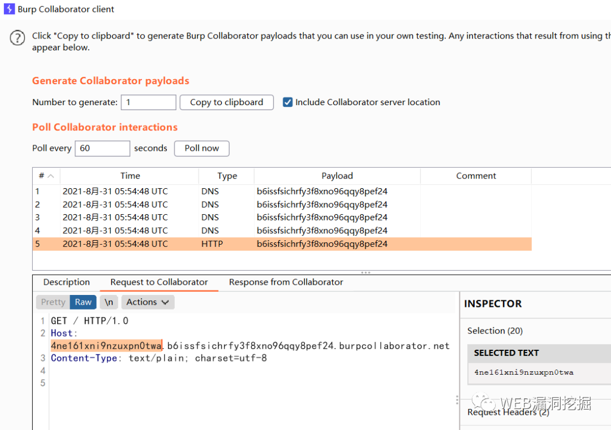Switch to Response from Collaborator tab
Viewport: 611px width, 430px height.
click(x=286, y=282)
